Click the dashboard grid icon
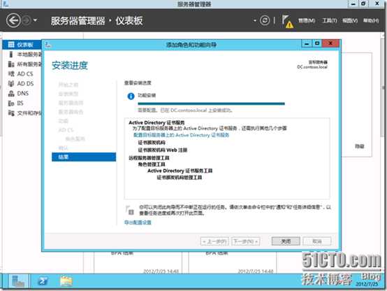 (11, 45)
